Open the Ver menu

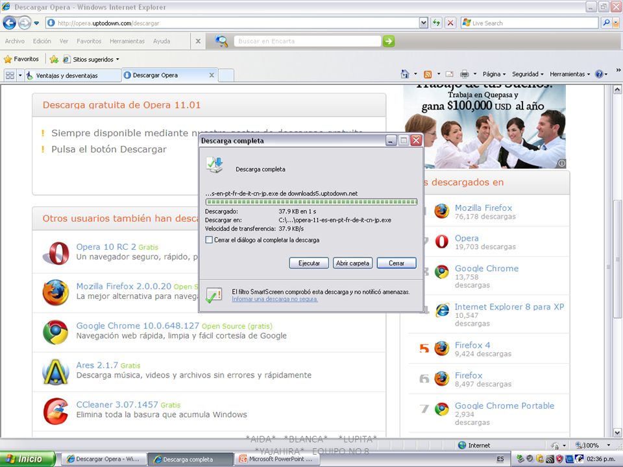(x=64, y=41)
